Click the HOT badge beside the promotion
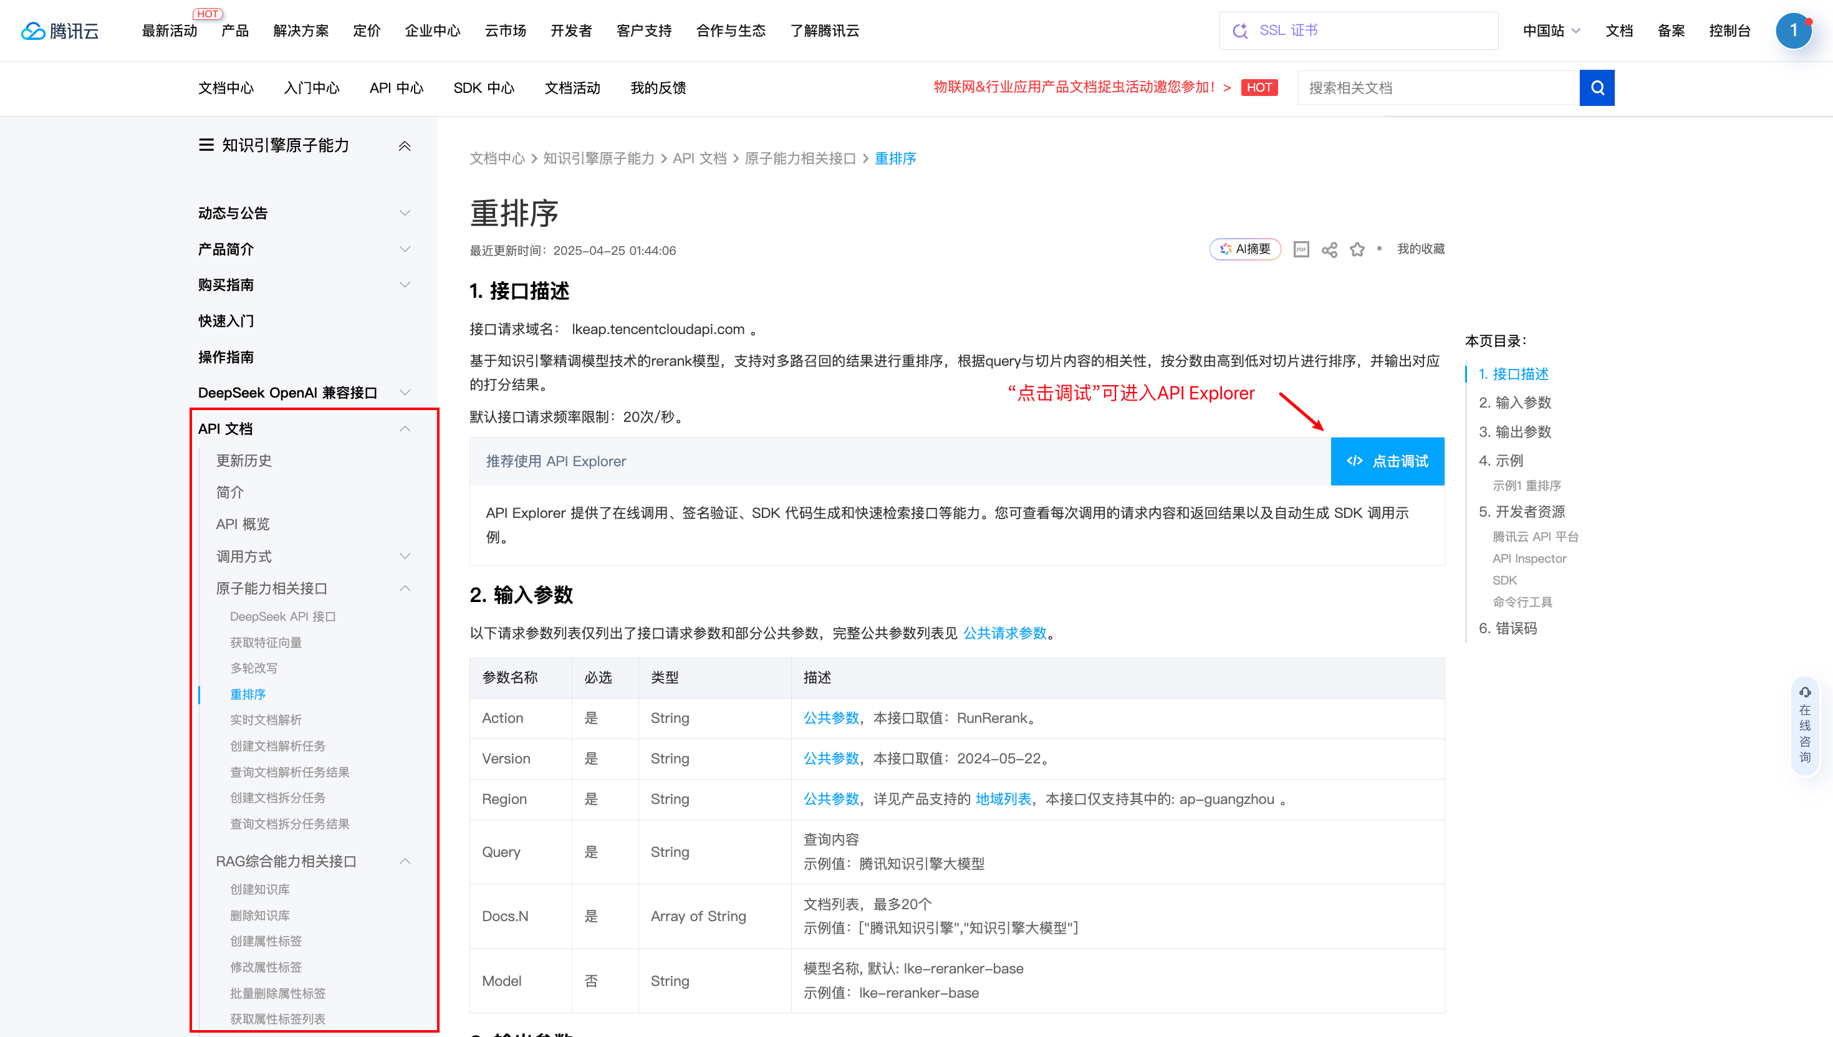The image size is (1833, 1037). pyautogui.click(x=1259, y=88)
